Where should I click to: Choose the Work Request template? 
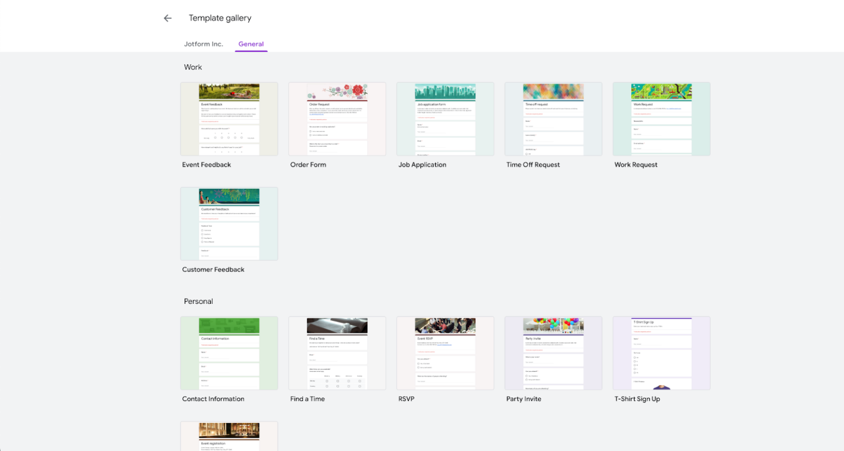[661, 119]
